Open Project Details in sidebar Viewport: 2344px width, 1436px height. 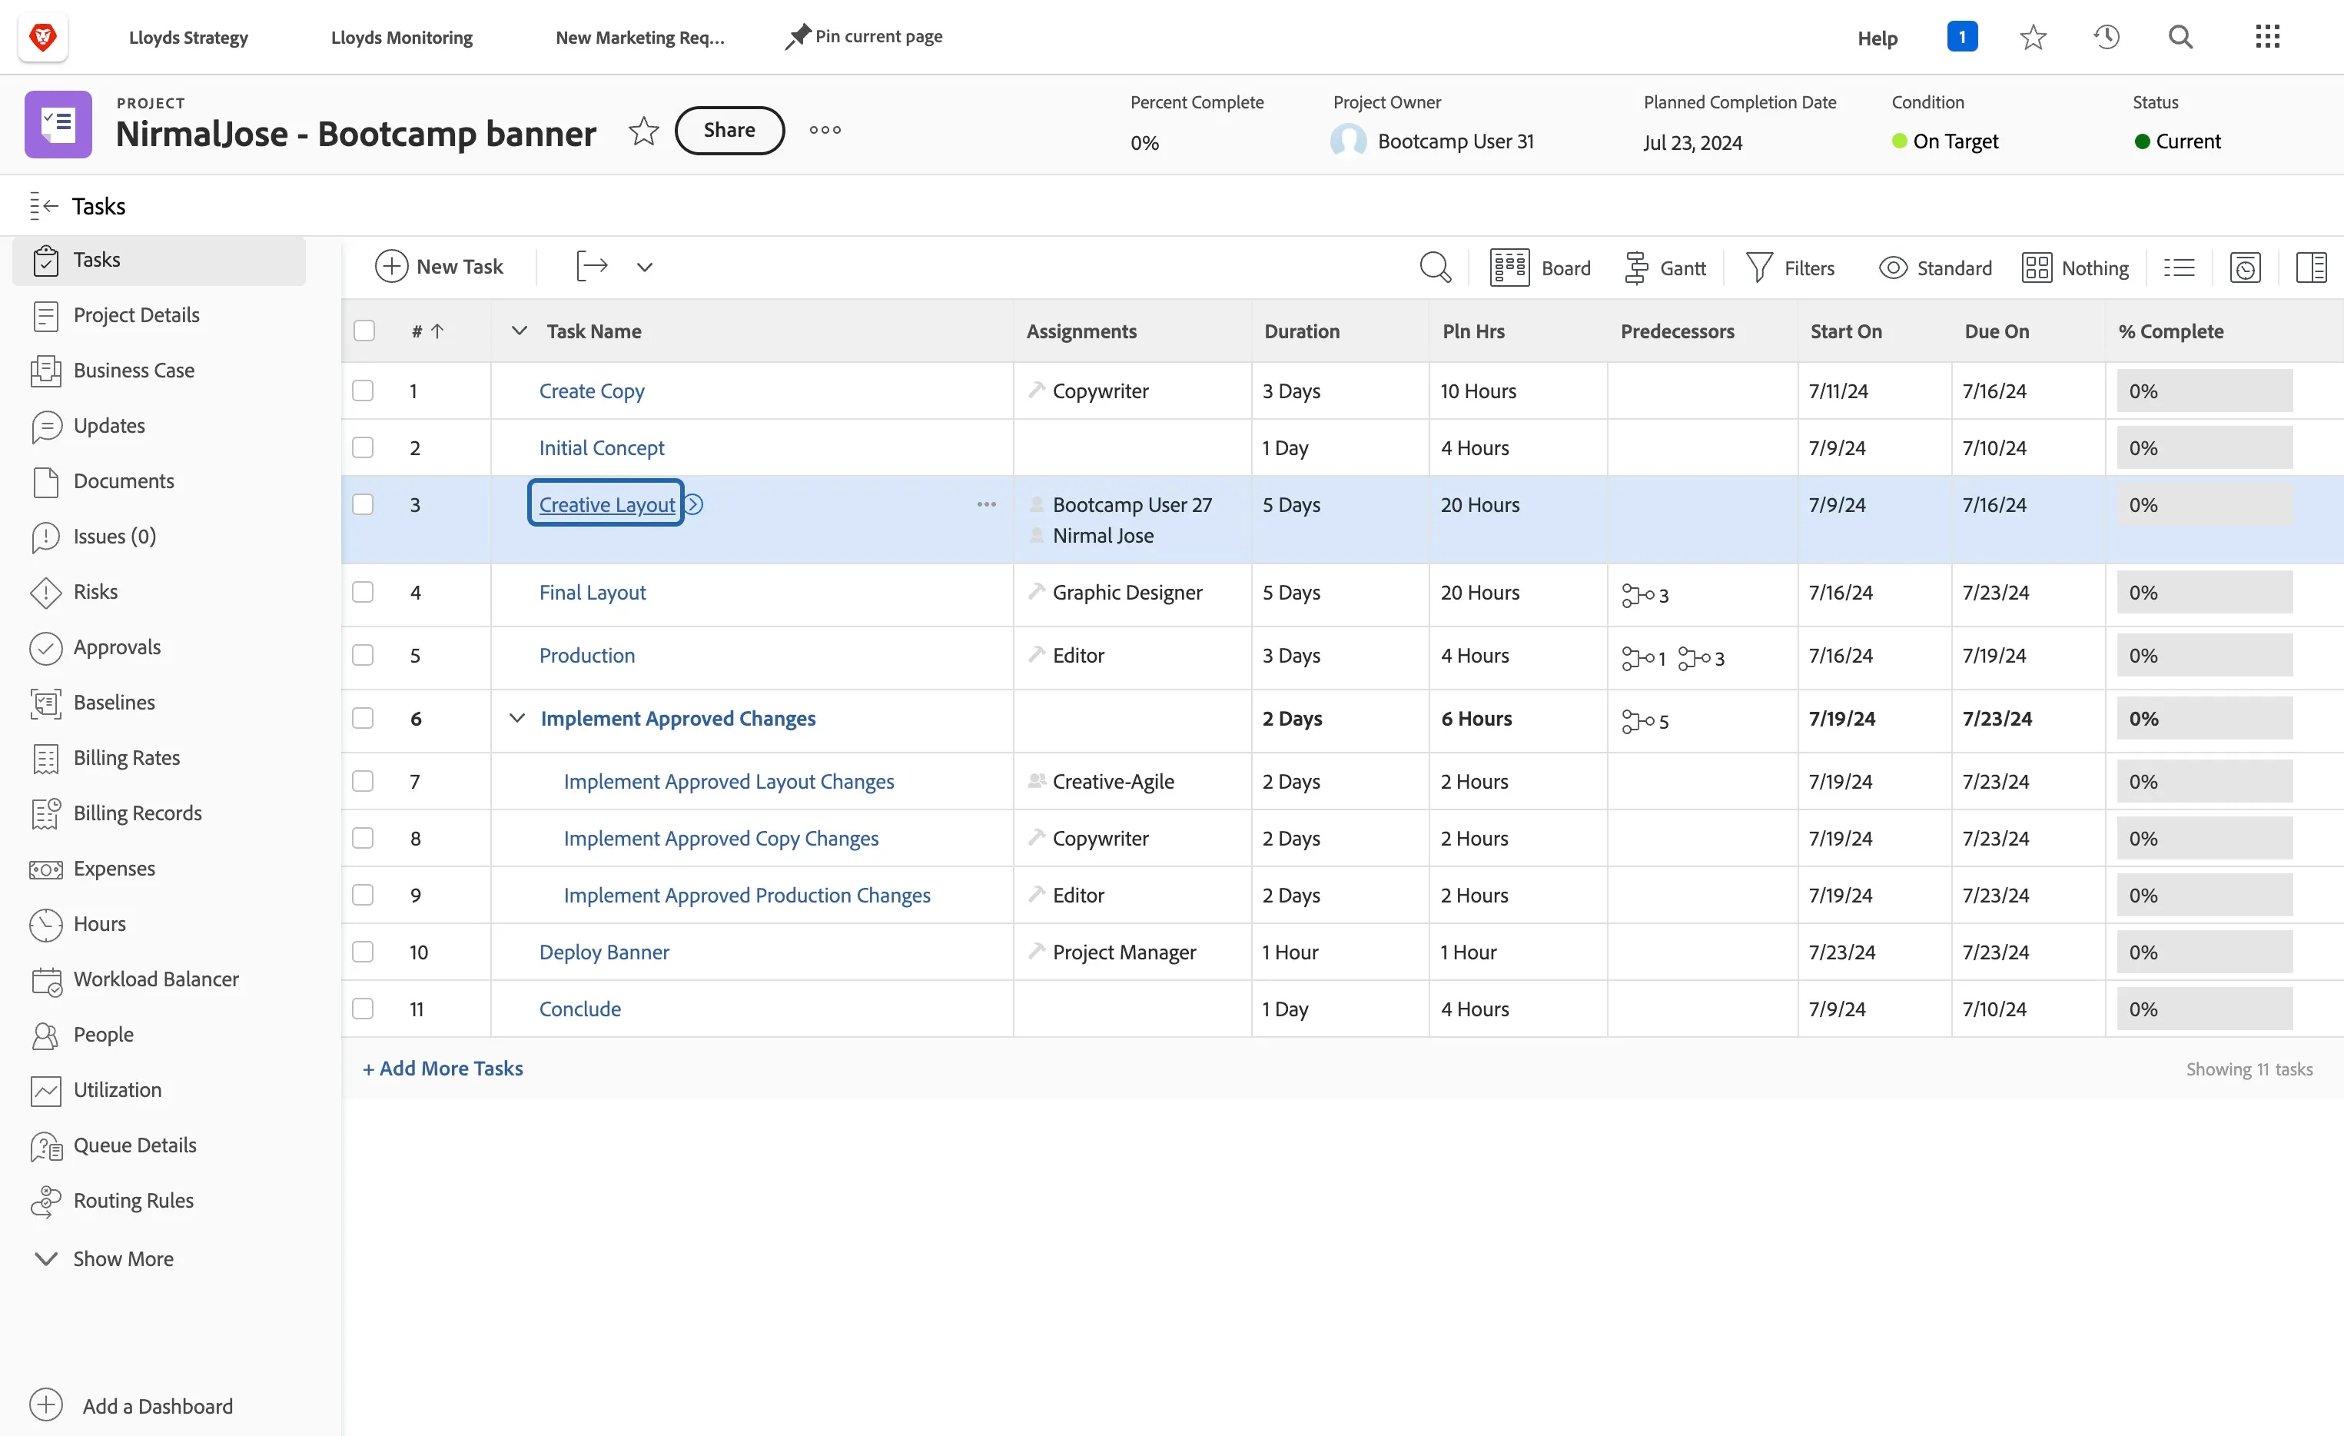point(136,315)
